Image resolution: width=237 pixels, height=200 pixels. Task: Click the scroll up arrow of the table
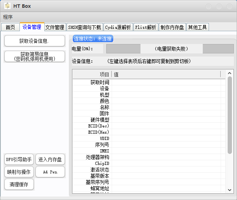click(230, 73)
